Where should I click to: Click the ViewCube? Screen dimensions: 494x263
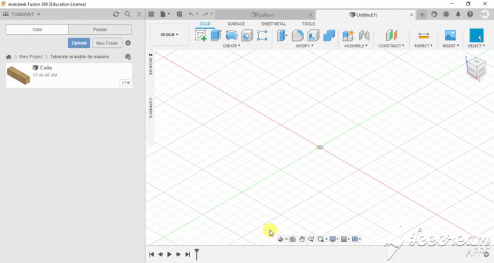point(476,67)
